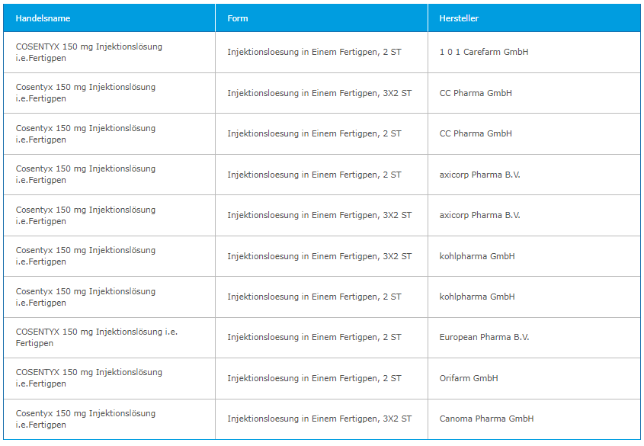Click CC Pharma GmbH in the 2 ST row
This screenshot has height=446, width=644.
[x=476, y=134]
